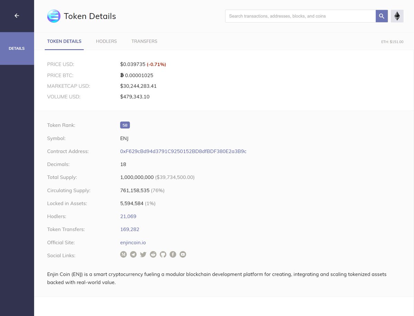Click the Token Details page heading
The image size is (414, 316).
90,16
